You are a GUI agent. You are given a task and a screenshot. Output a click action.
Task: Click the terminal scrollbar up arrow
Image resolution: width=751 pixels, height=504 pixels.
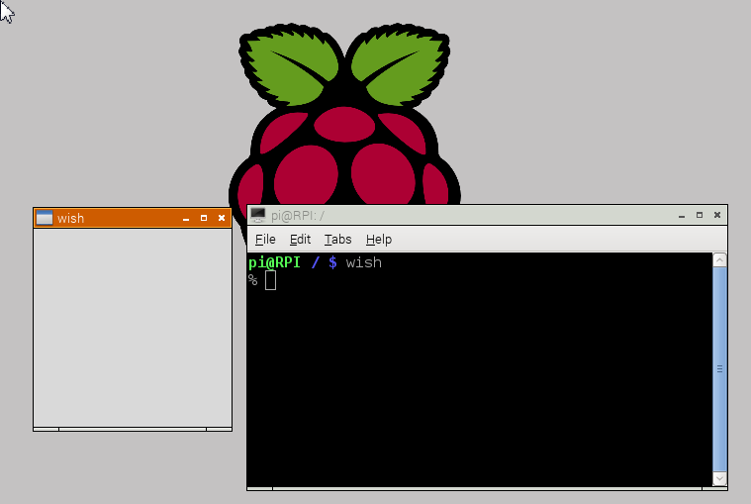(719, 260)
